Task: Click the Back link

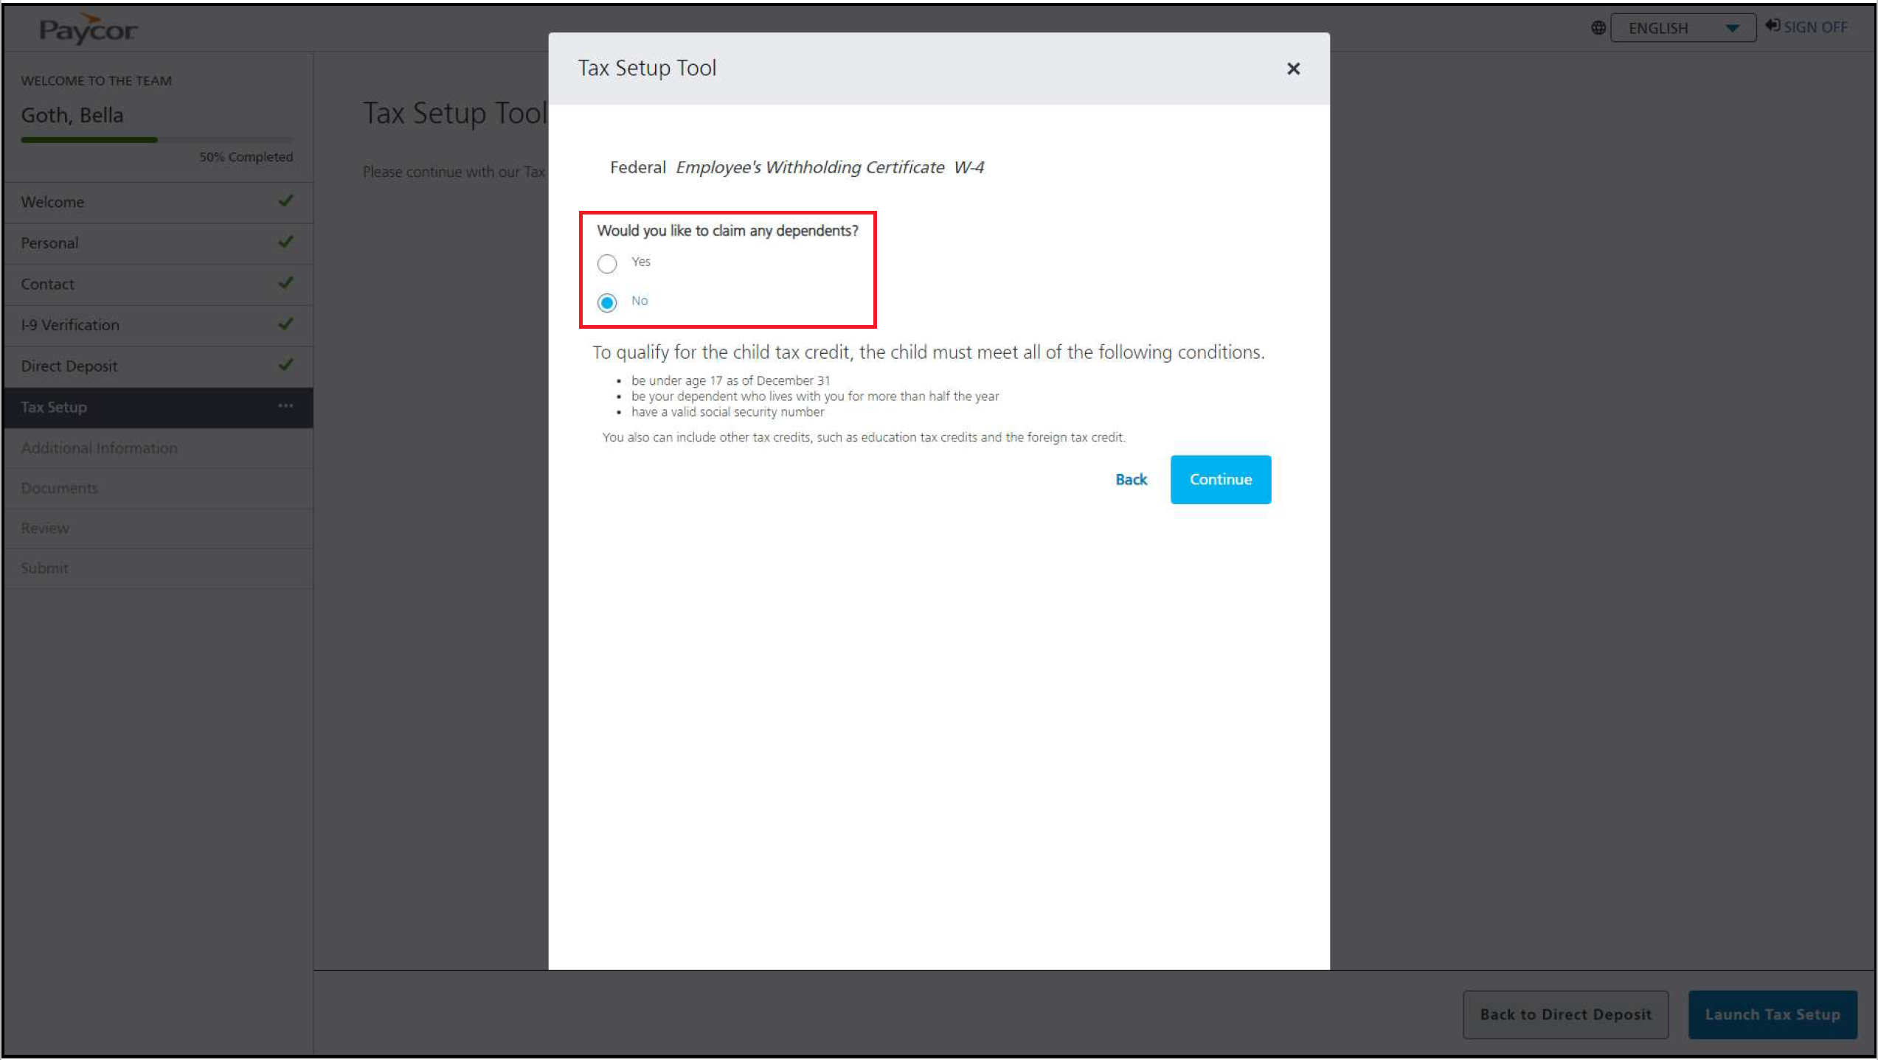Action: pyautogui.click(x=1131, y=479)
